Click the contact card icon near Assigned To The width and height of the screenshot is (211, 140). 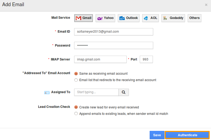(x=47, y=92)
